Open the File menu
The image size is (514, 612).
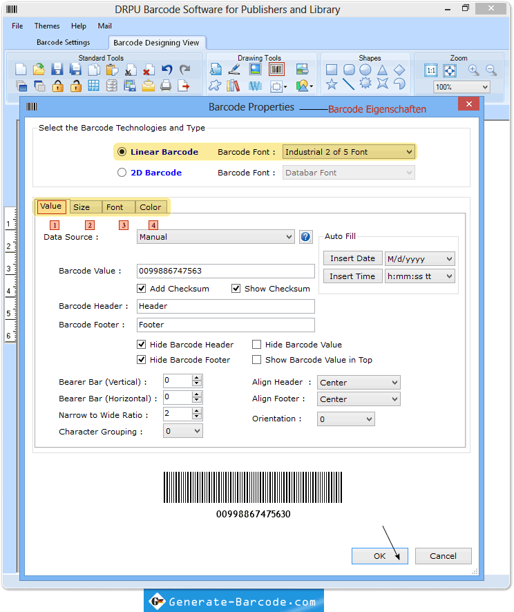17,26
